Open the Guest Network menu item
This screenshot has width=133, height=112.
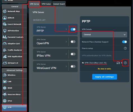click(x=14, y=24)
